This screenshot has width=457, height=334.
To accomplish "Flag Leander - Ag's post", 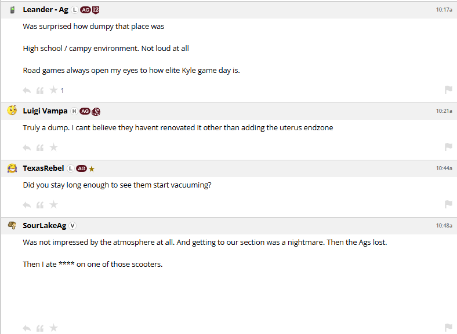I will pos(448,90).
